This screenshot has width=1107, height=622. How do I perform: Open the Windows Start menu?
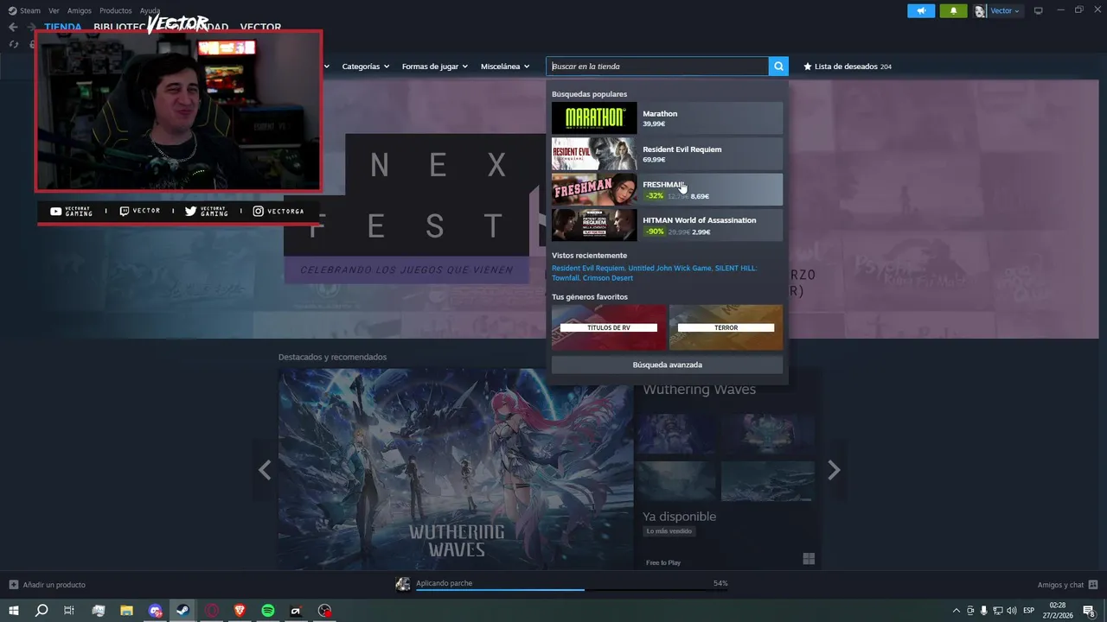[13, 611]
